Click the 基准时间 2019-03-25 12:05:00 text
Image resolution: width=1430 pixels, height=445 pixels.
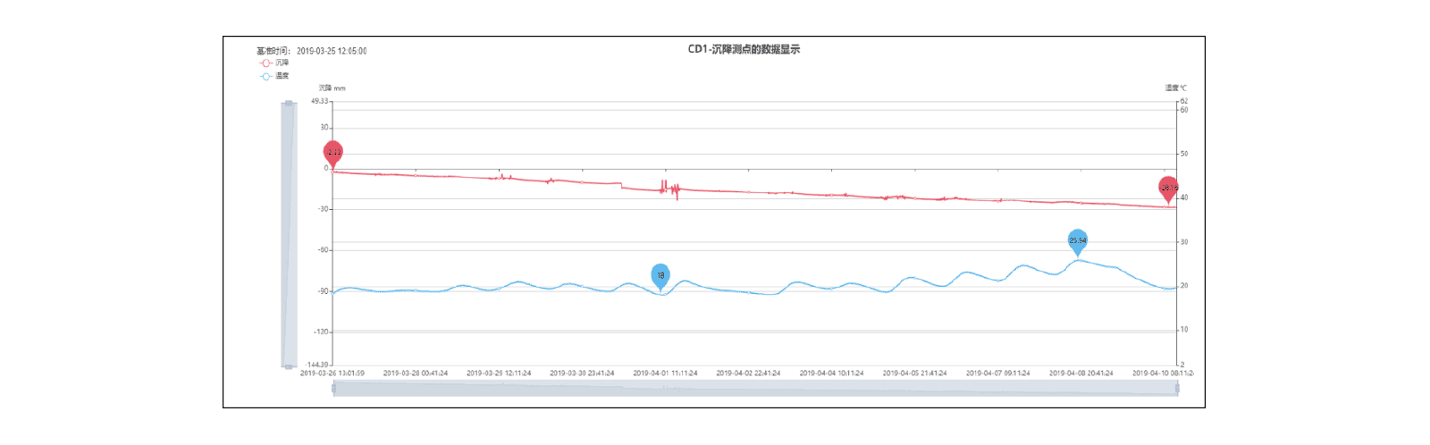[x=311, y=51]
